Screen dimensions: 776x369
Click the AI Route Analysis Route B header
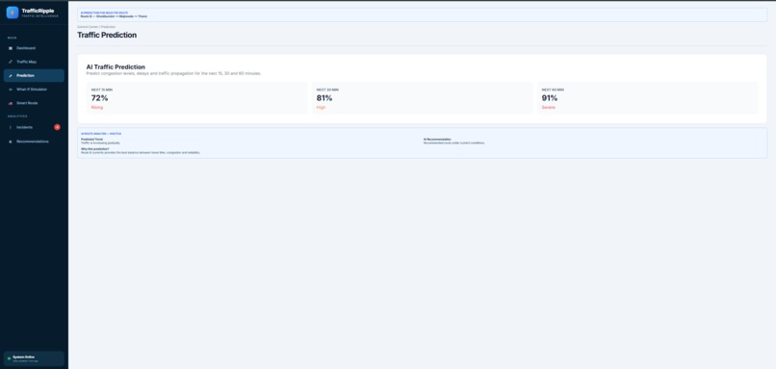pyautogui.click(x=101, y=134)
